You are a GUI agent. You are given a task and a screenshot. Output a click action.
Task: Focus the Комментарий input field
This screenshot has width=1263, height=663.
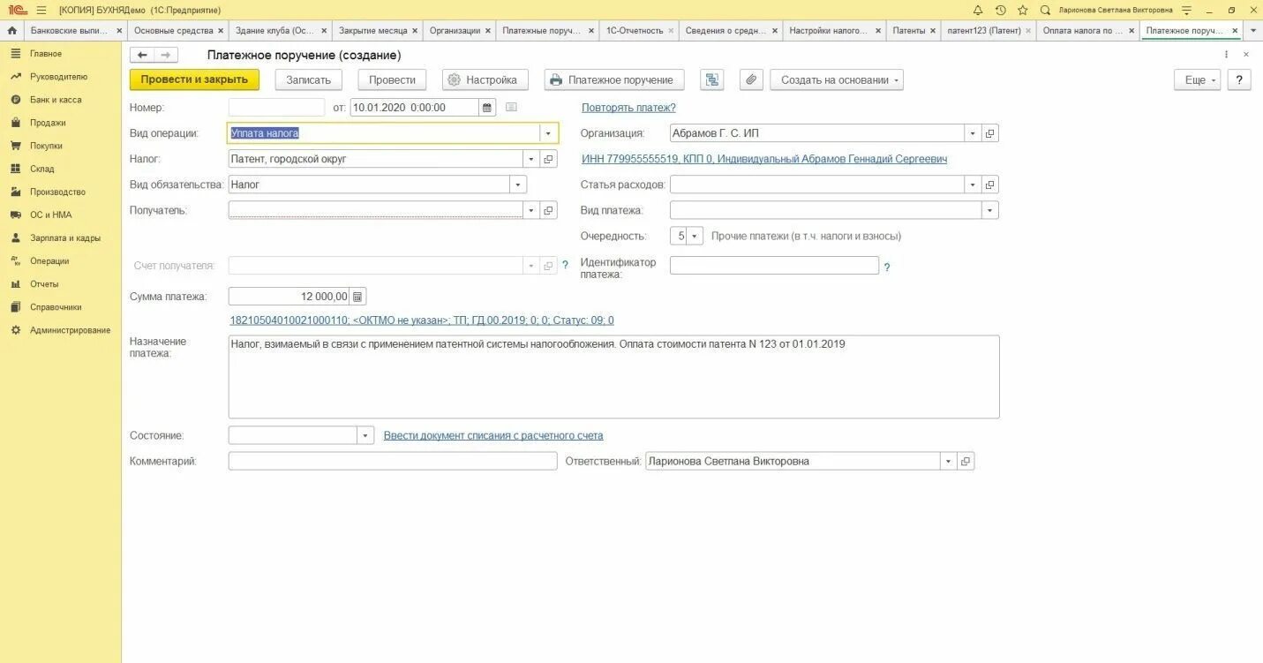393,461
